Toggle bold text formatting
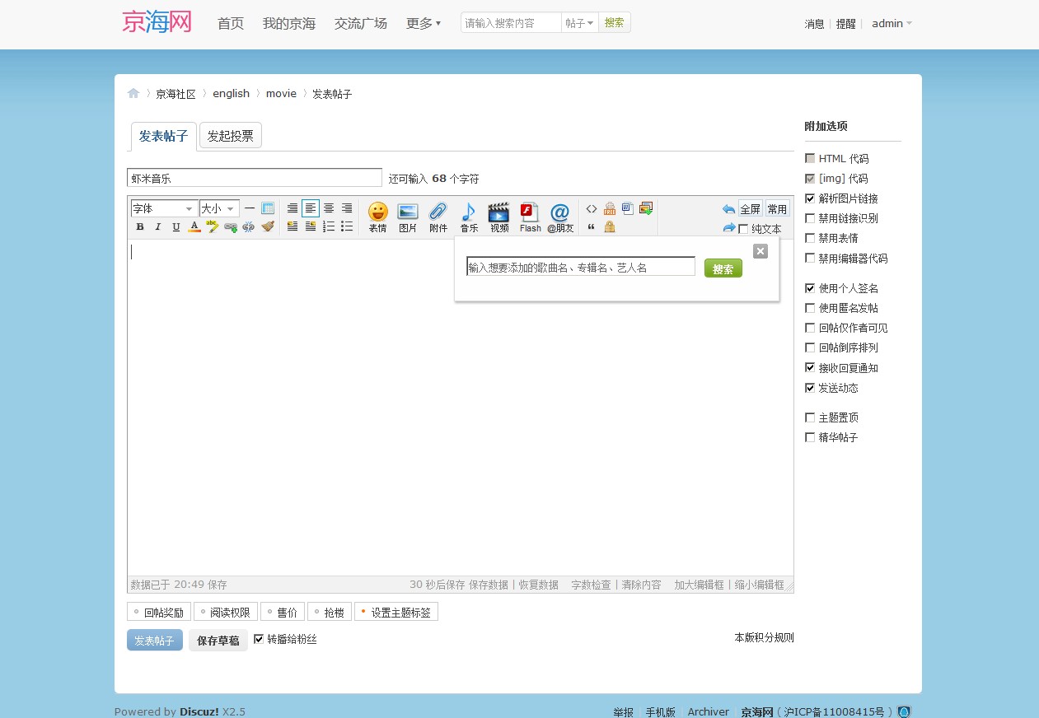This screenshot has width=1039, height=718. (140, 226)
